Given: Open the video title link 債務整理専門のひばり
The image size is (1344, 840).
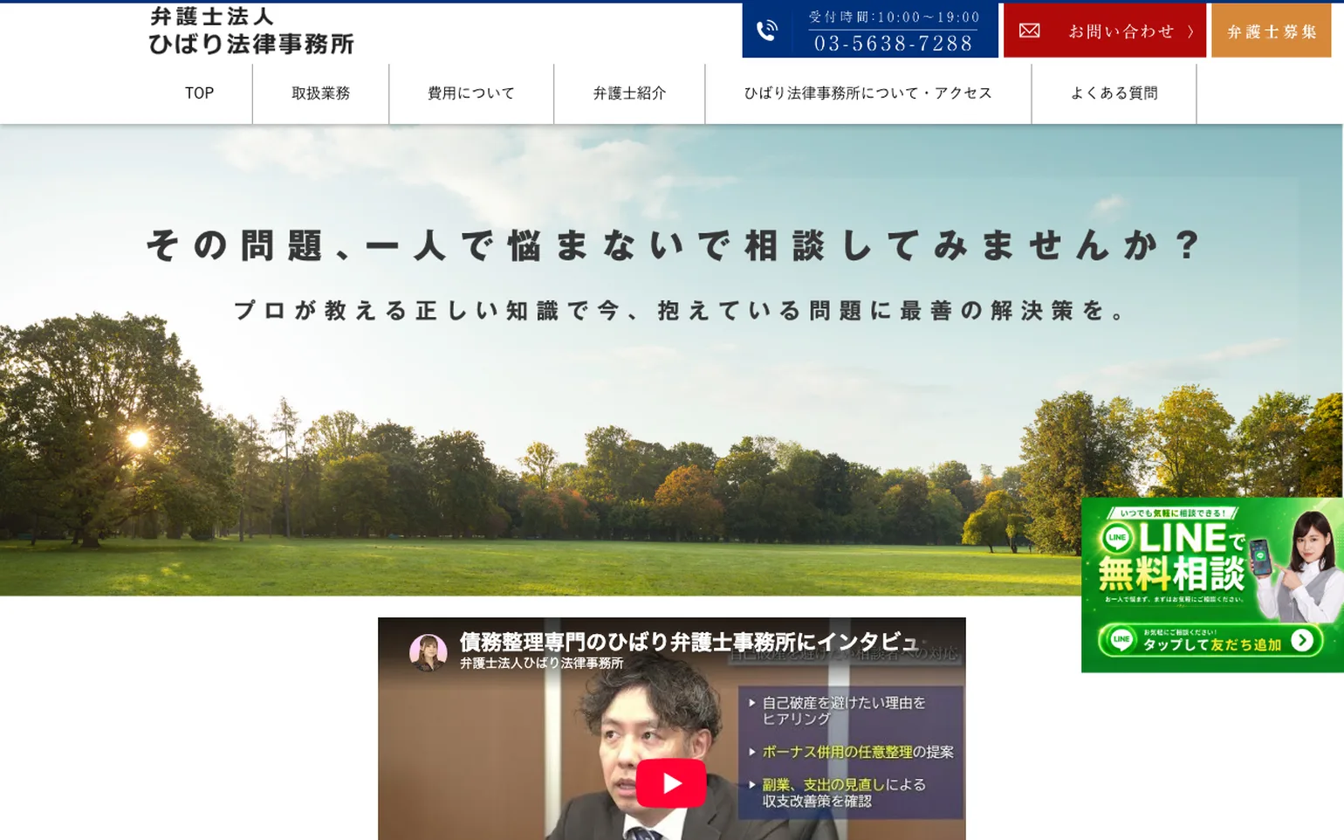Looking at the screenshot, I should click(x=688, y=642).
